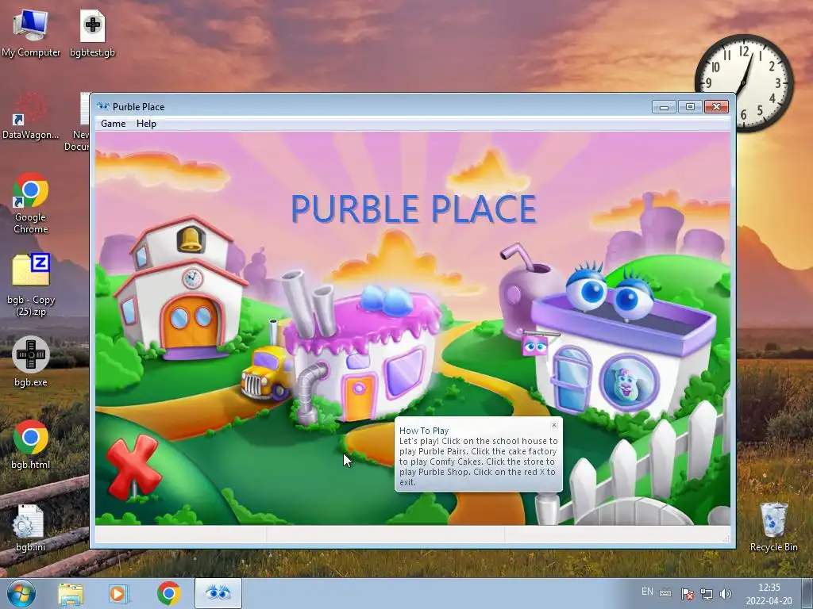The image size is (813, 609).
Task: Open the volume speaker tray icon
Action: coord(726,594)
